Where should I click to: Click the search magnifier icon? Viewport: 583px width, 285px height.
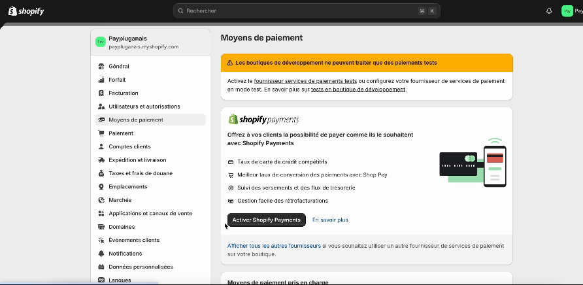180,11
